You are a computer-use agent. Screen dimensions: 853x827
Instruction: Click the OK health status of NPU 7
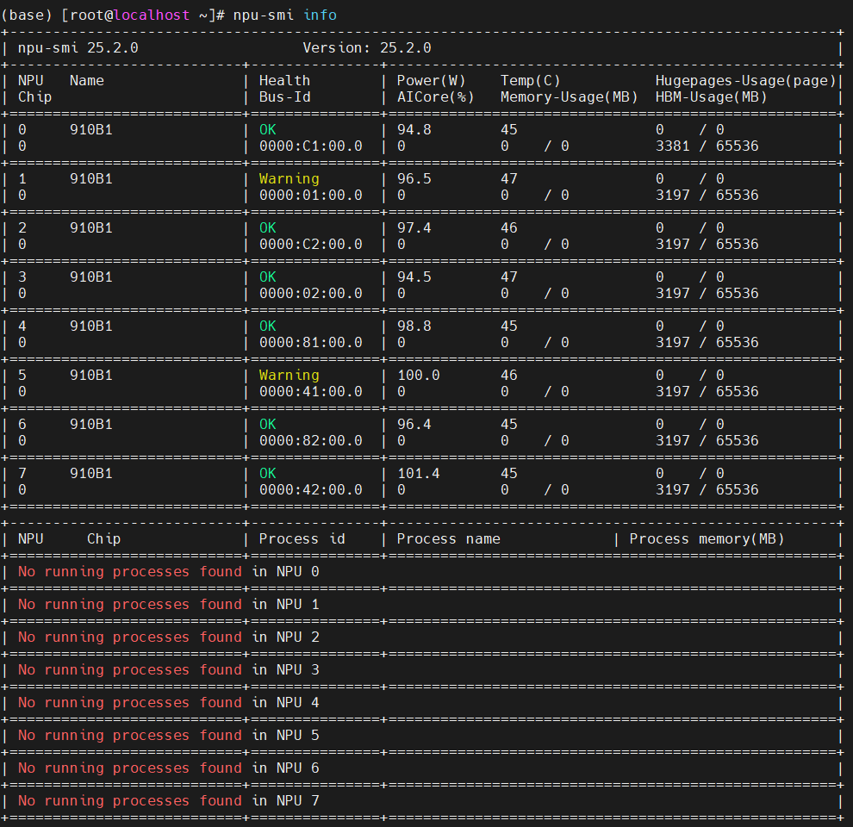(x=268, y=473)
